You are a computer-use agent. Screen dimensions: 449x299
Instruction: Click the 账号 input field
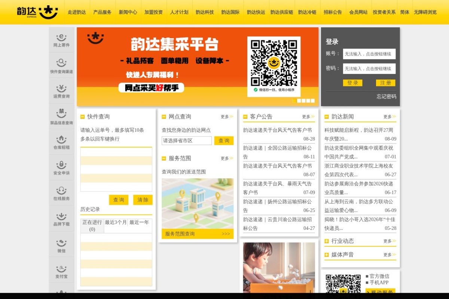[369, 54]
